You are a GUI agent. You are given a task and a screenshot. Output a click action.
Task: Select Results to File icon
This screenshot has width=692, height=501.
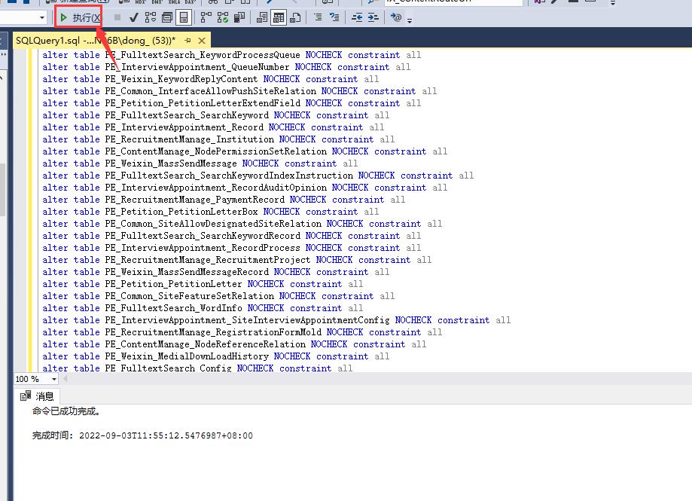pyautogui.click(x=295, y=17)
